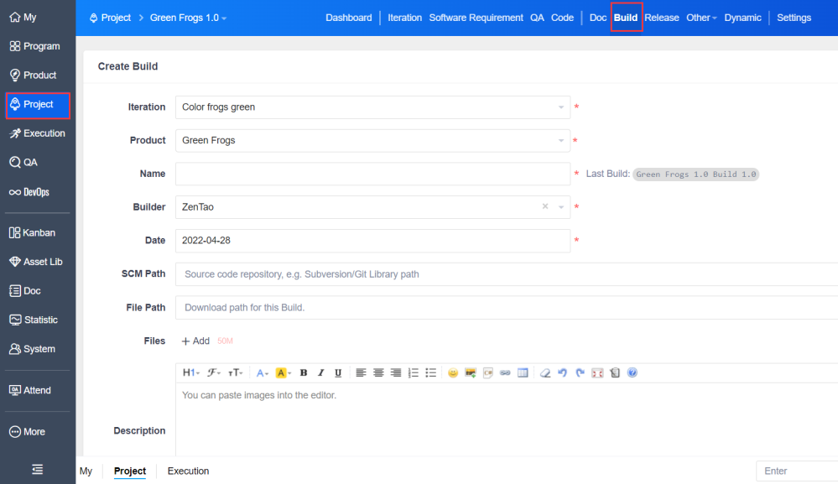The image size is (838, 484).
Task: Open editor help question mark icon
Action: [x=632, y=372]
